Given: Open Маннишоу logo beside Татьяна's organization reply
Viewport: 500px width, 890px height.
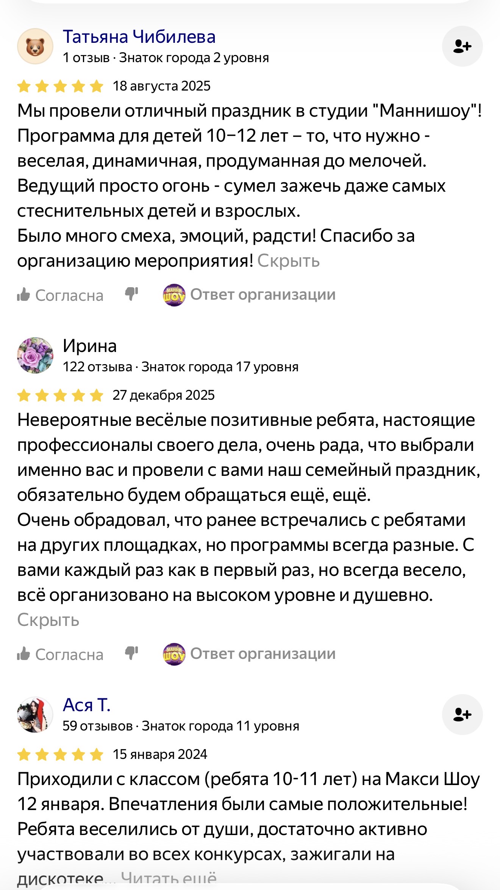Looking at the screenshot, I should pos(174,295).
